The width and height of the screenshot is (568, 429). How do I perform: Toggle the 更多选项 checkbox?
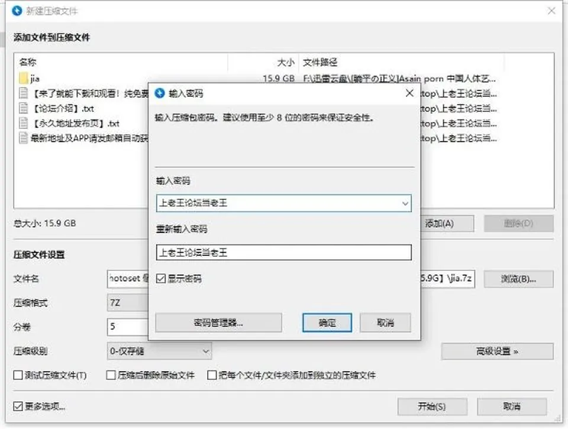click(18, 406)
